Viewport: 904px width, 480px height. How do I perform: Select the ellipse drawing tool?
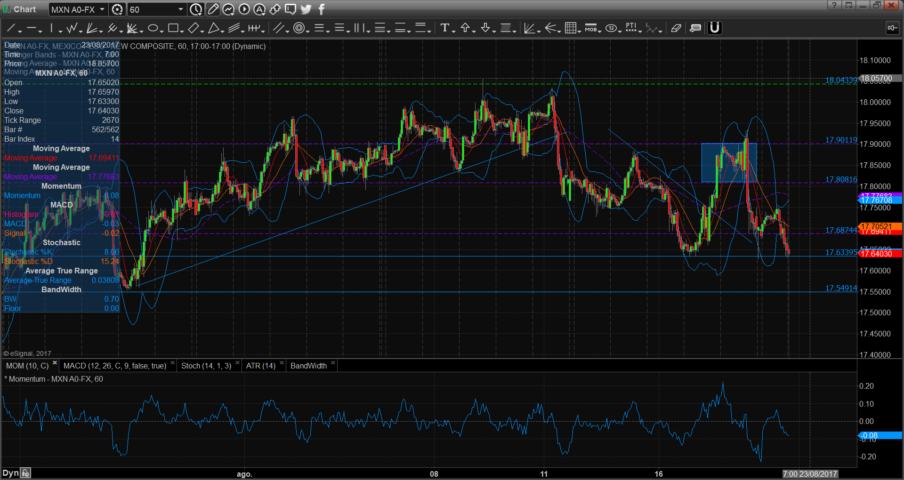coord(153,28)
